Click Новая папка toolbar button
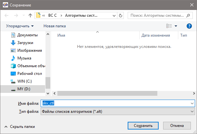Screen dimensions: 197x134 point(54,26)
